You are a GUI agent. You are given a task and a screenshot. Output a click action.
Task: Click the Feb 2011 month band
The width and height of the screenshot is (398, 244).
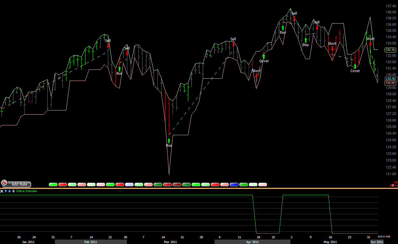tap(91, 242)
